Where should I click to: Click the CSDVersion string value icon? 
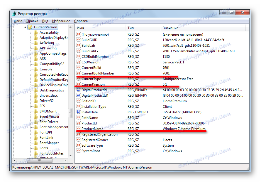[78, 62]
